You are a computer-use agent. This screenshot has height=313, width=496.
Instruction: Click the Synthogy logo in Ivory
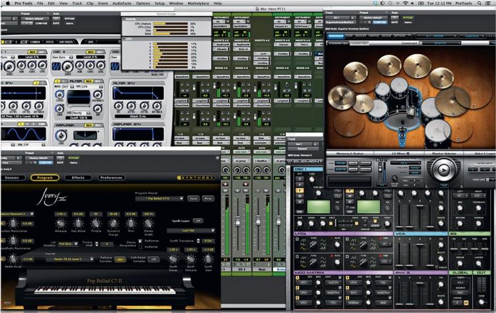pyautogui.click(x=196, y=178)
